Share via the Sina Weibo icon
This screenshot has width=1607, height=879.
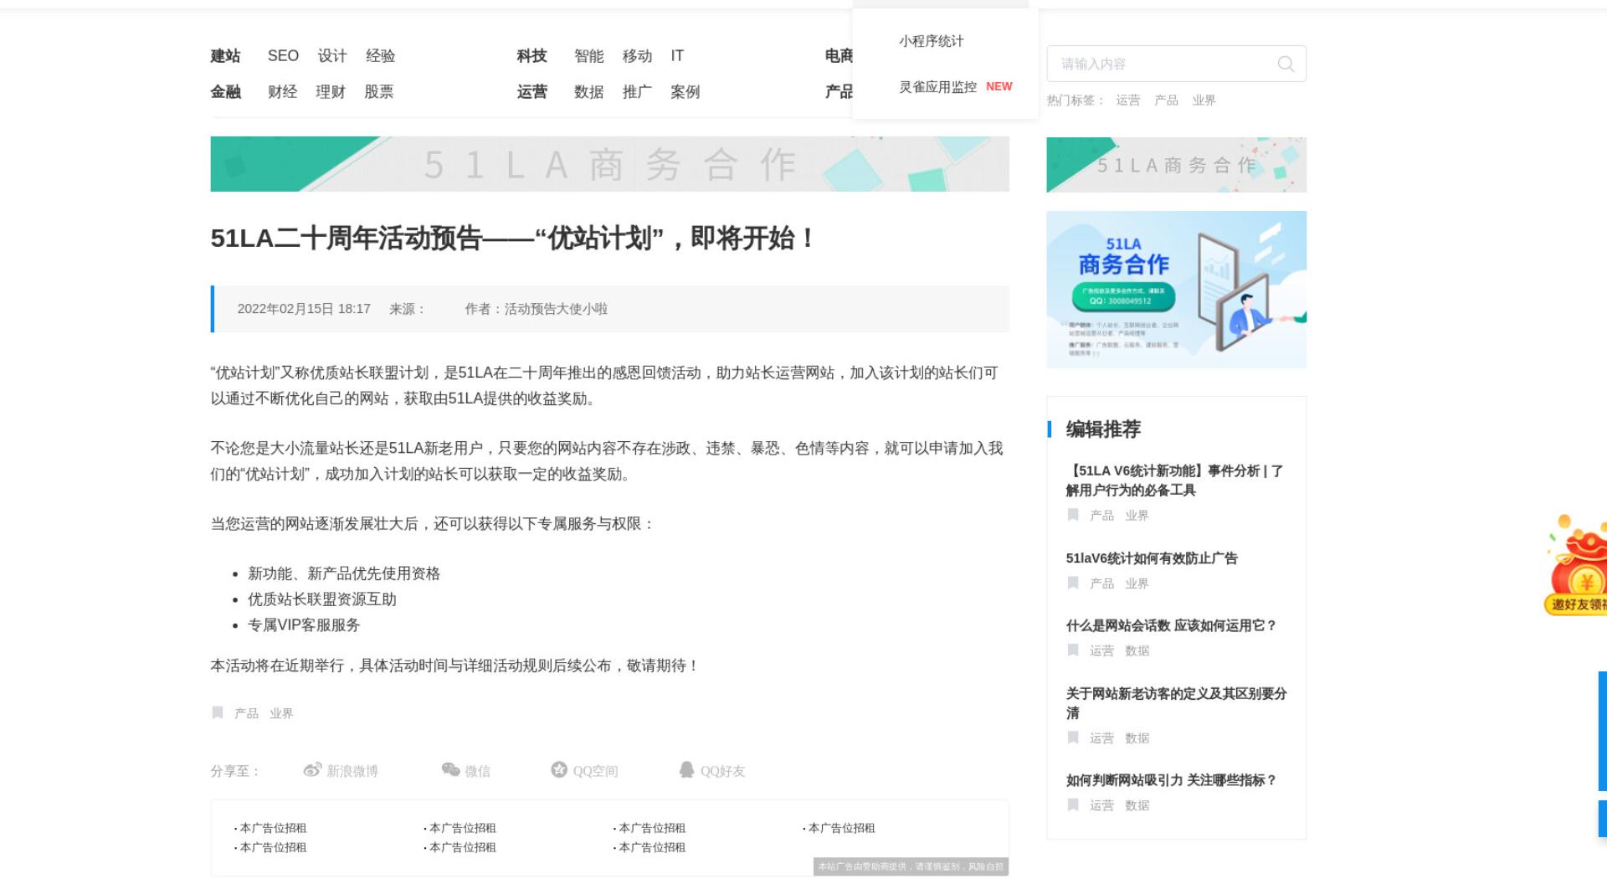[x=312, y=770]
